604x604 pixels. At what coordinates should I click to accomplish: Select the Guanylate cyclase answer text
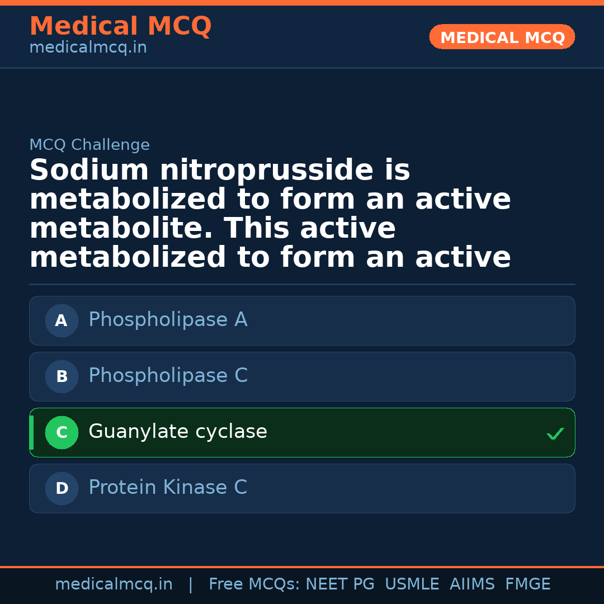click(x=178, y=432)
